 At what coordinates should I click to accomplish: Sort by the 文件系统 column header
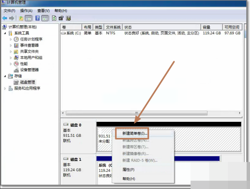tap(113, 27)
